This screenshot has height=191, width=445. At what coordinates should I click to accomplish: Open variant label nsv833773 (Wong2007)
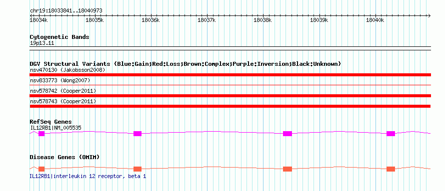point(60,80)
